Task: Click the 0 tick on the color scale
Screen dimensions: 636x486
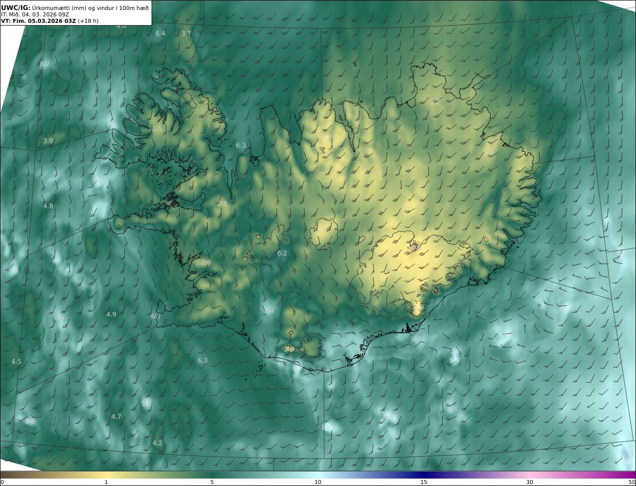Action: tap(2, 482)
